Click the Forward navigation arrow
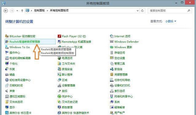196x115 pixels. click(x=12, y=11)
